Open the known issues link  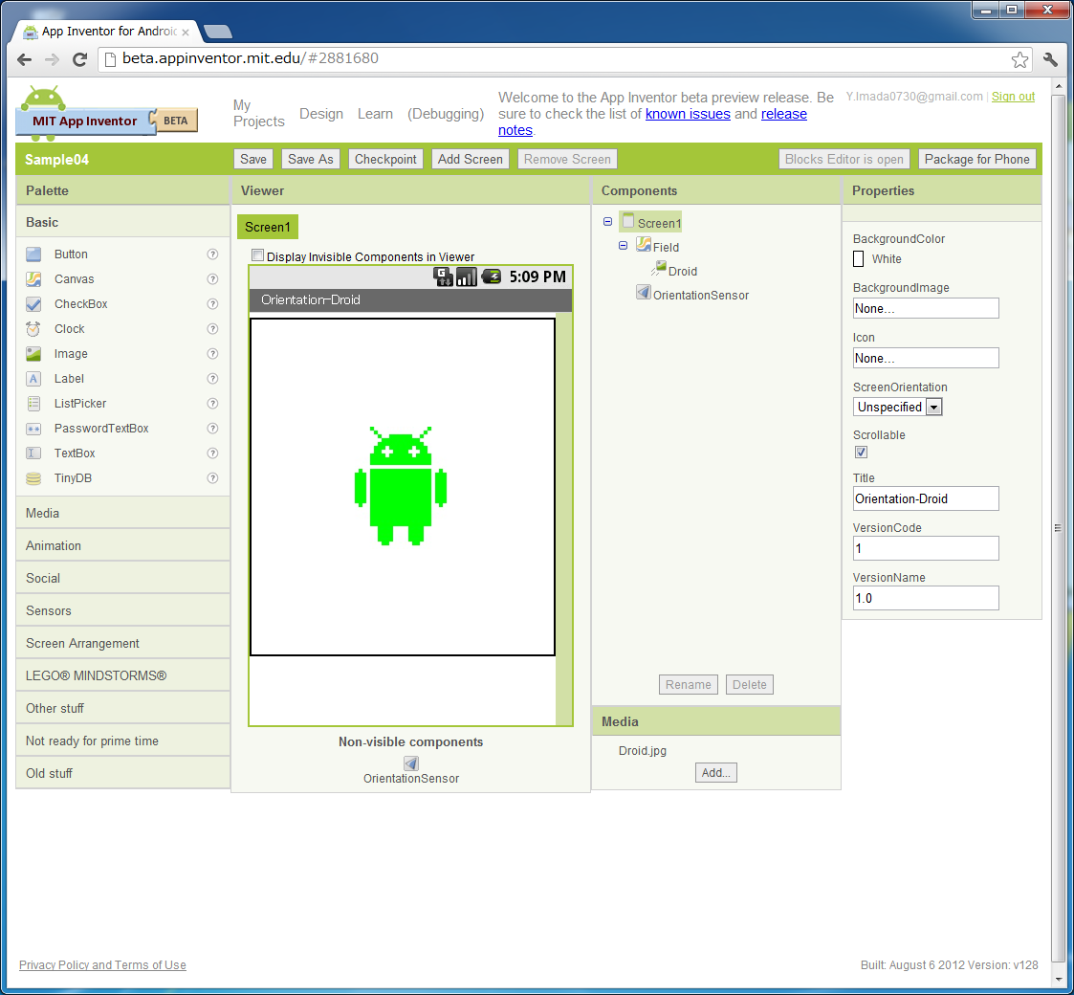[x=688, y=114]
